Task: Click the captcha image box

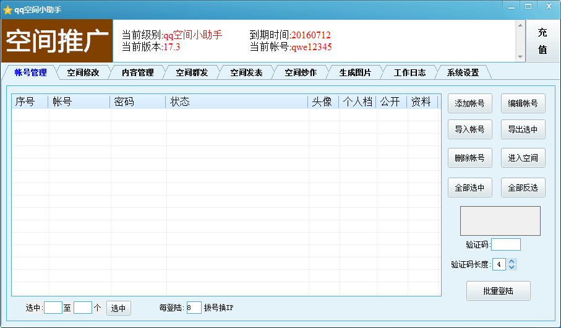Action: click(x=500, y=220)
